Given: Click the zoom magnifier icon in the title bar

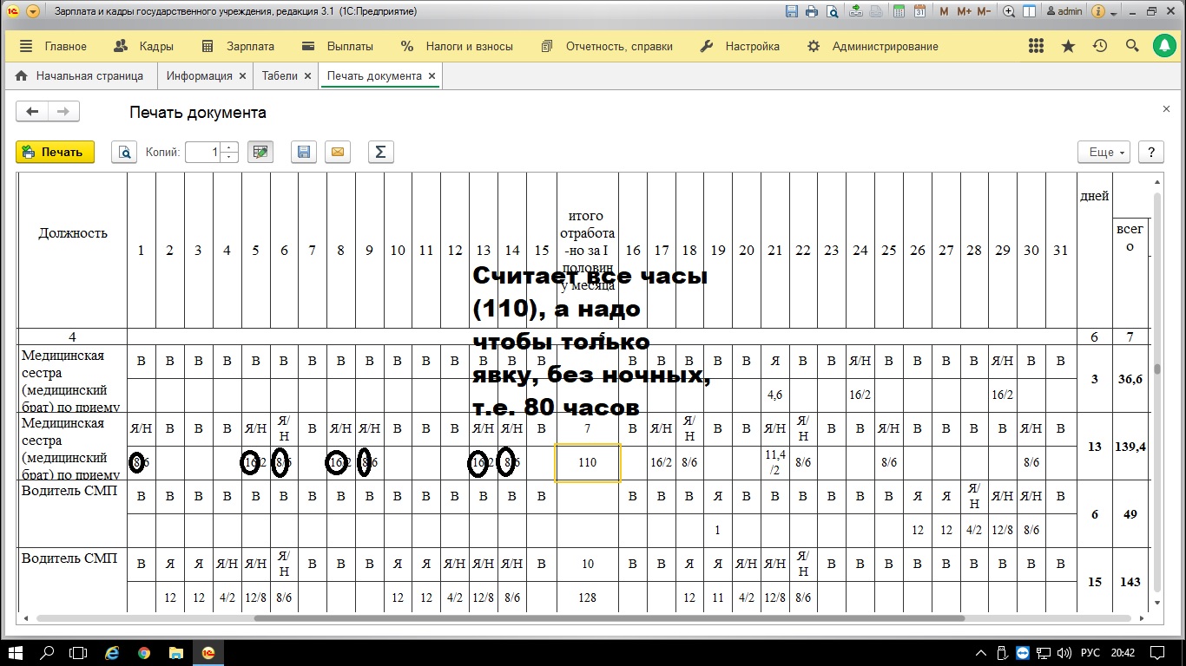Looking at the screenshot, I should tap(1009, 11).
